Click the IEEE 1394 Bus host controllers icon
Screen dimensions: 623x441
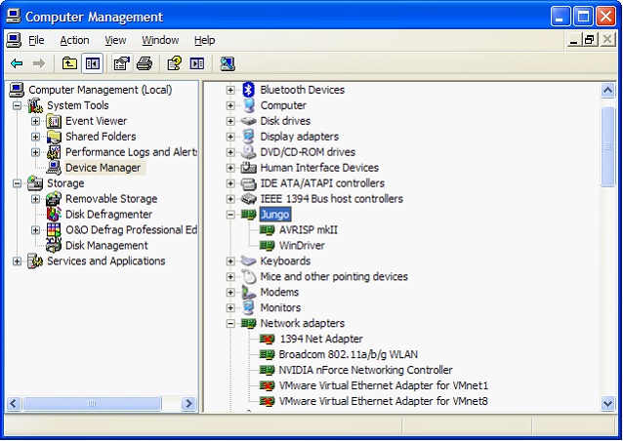click(x=248, y=198)
